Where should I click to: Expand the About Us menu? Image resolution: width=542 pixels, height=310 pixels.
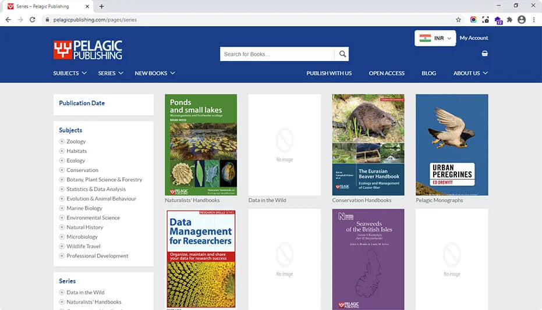(470, 73)
